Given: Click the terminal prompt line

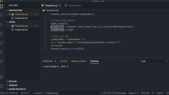Looking at the screenshot, I should (56, 66).
